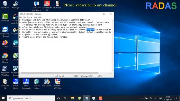The width and height of the screenshot is (180, 101).
Task: Open the Cốc Cốc browser icon
Action: pyautogui.click(x=15, y=57)
